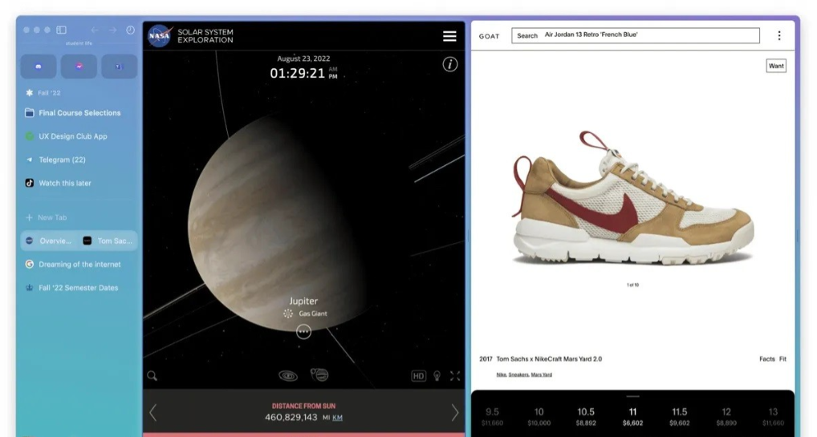Screen dimensions: 817x437
Task: Select AM on the NASA clock
Action: point(333,69)
